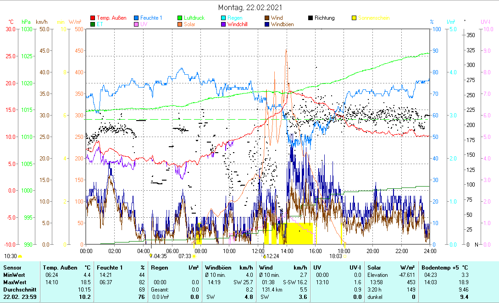Click the UV legend label
The height and width of the screenshot is (303, 499).
point(144,24)
